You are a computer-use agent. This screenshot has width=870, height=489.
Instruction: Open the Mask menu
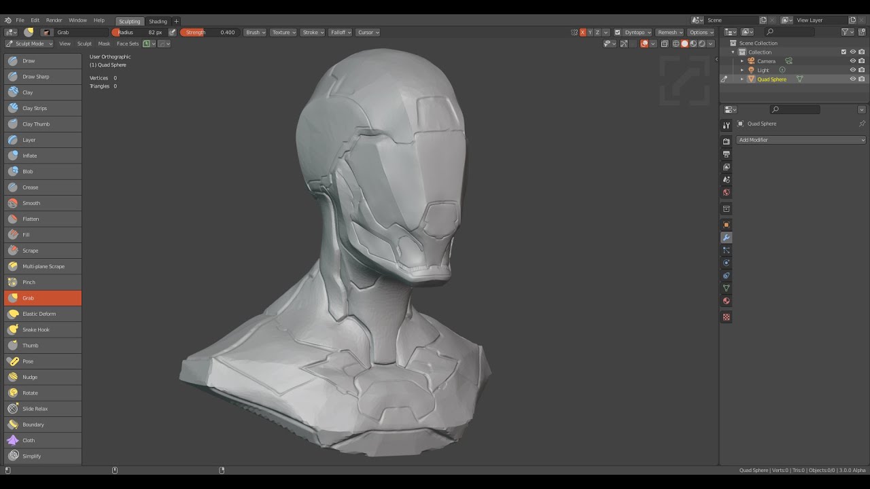pyautogui.click(x=104, y=43)
